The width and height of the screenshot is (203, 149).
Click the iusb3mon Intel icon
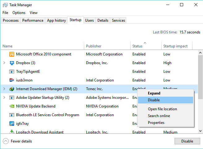click(x=12, y=80)
